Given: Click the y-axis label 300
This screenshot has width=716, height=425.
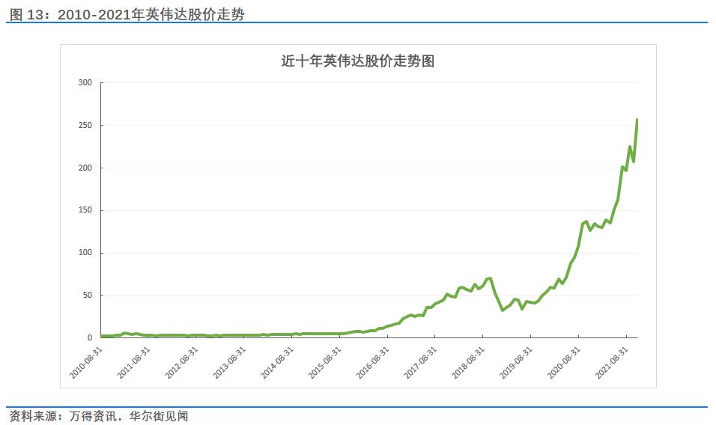Looking at the screenshot, I should [x=85, y=82].
